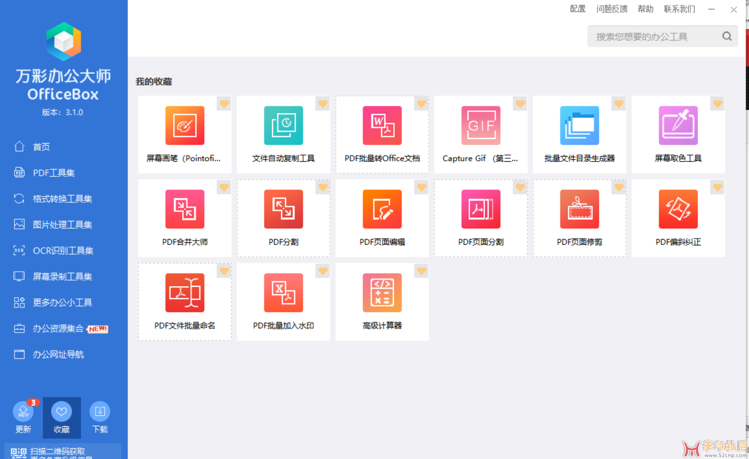Toggle favorite heart on 屏幕取色工具

pos(717,104)
